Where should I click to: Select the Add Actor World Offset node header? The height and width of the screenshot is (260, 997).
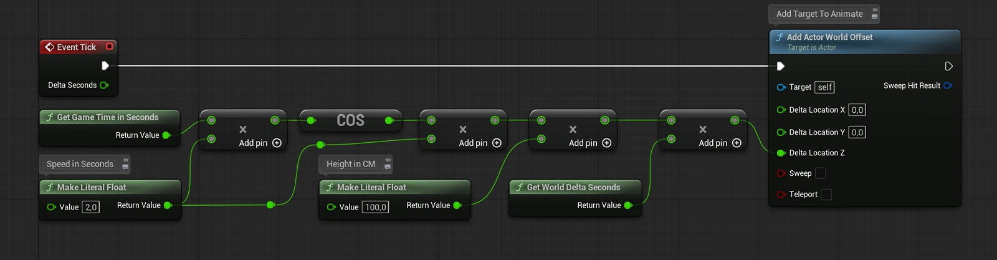point(865,42)
